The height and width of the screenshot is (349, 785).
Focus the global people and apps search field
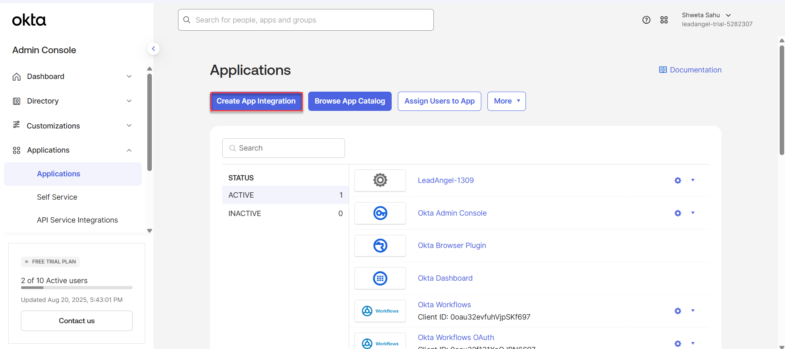click(x=306, y=20)
